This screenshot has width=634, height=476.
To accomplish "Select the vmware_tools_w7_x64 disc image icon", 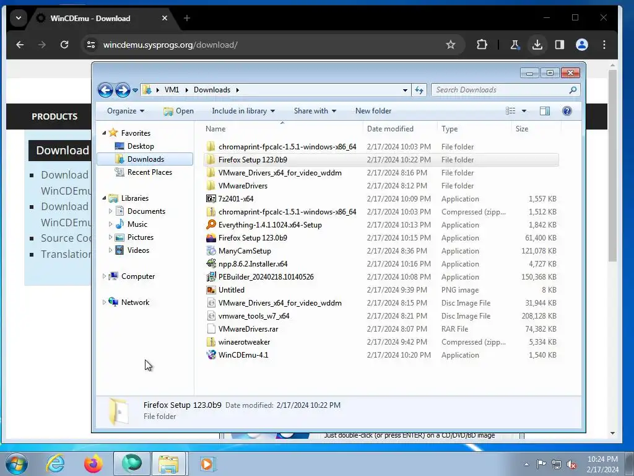I will 211,315.
